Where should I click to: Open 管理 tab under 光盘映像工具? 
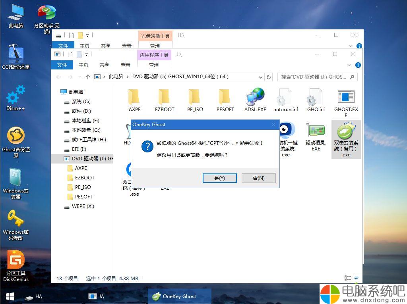(x=155, y=46)
